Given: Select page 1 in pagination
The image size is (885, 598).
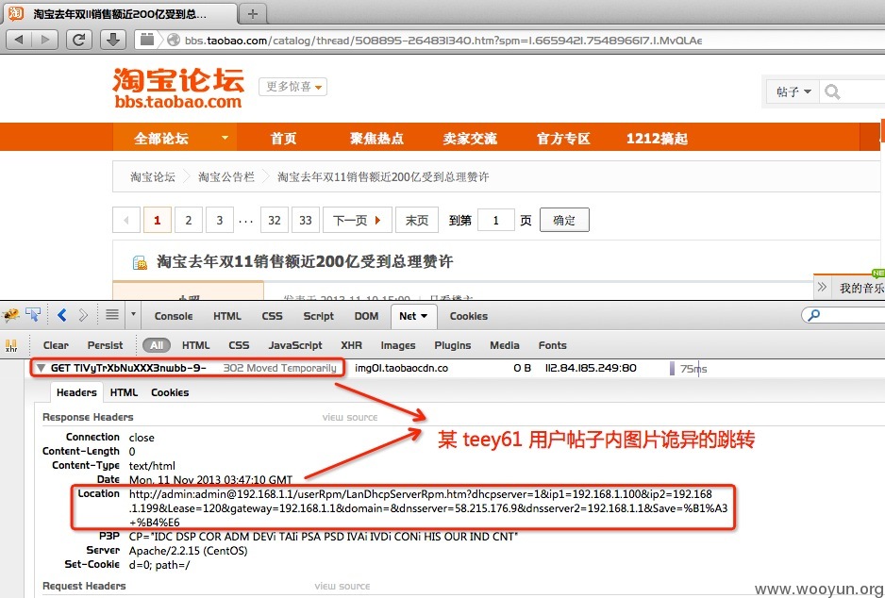Looking at the screenshot, I should point(158,220).
